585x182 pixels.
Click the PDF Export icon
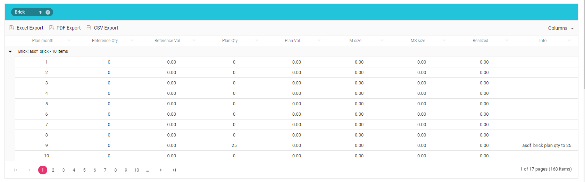coord(51,28)
